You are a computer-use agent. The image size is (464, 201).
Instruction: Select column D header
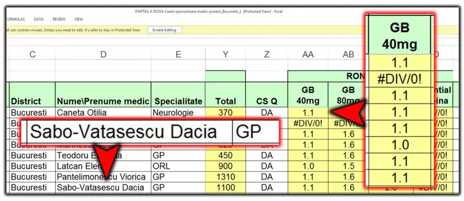[103, 54]
